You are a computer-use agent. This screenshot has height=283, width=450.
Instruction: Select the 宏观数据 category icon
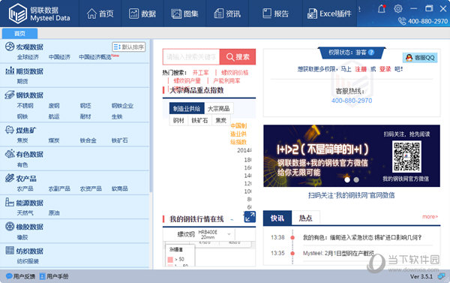point(10,47)
